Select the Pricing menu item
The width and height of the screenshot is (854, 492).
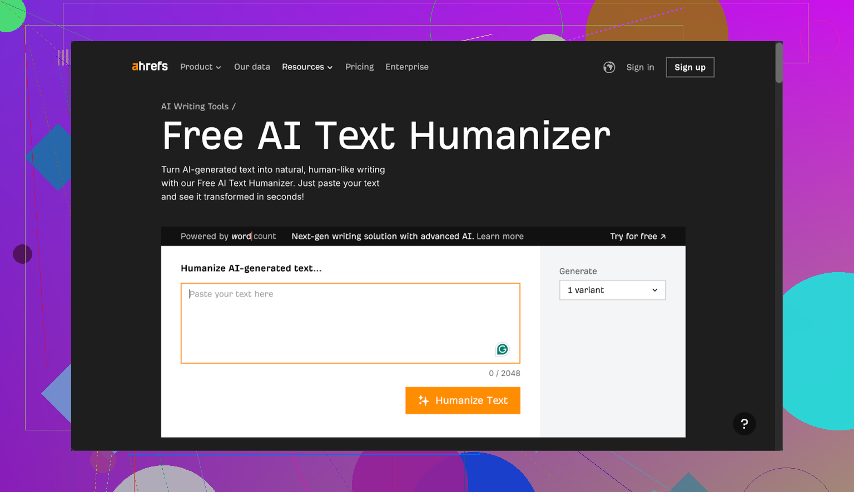(x=359, y=67)
